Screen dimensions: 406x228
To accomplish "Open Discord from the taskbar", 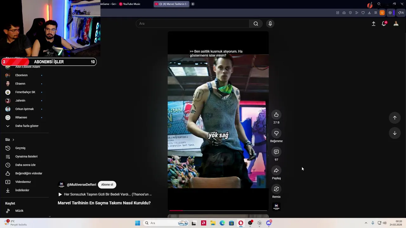I will pyautogui.click(x=269, y=223).
